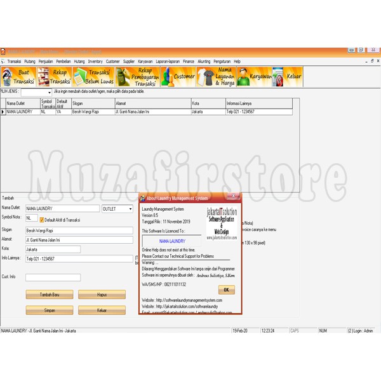Screen dimensions: 381x381
Task: Click NAMA LAUNDRY licence name in About dialog
Action: click(172, 241)
